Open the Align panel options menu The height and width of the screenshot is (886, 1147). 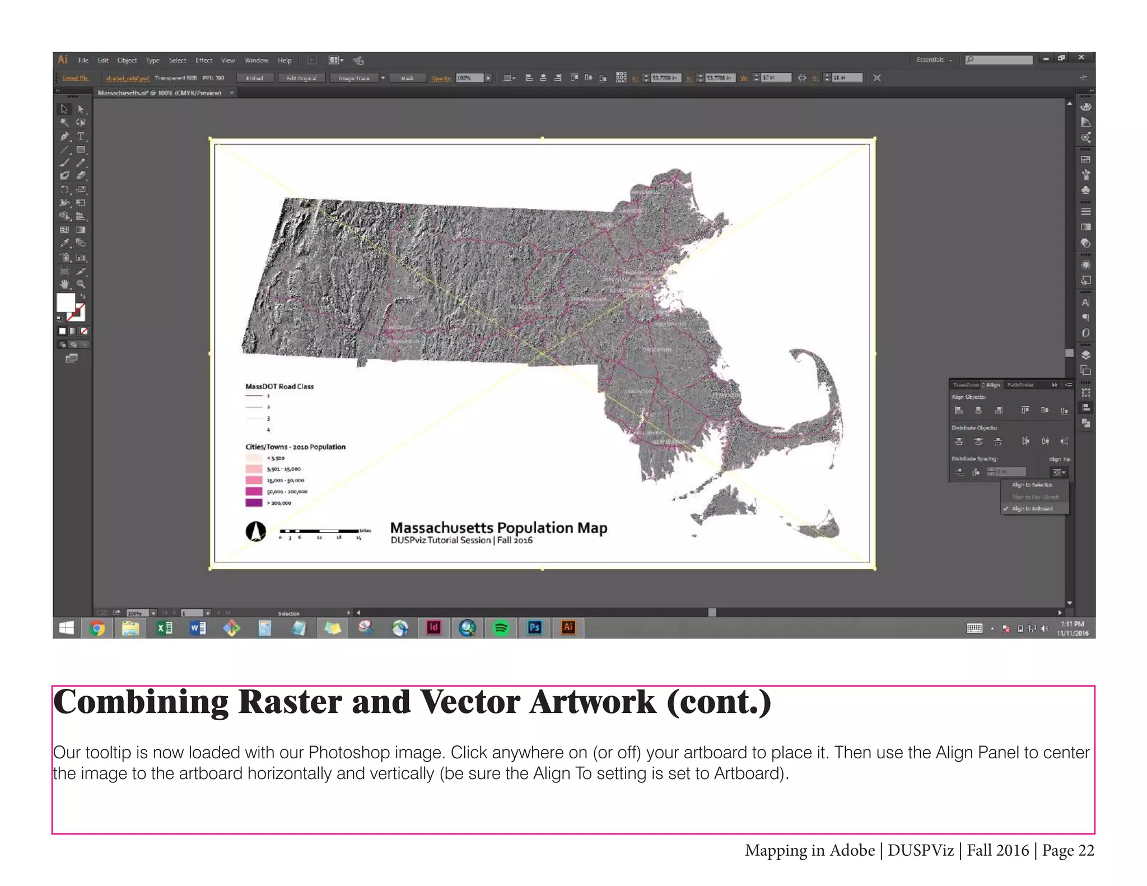click(1068, 385)
